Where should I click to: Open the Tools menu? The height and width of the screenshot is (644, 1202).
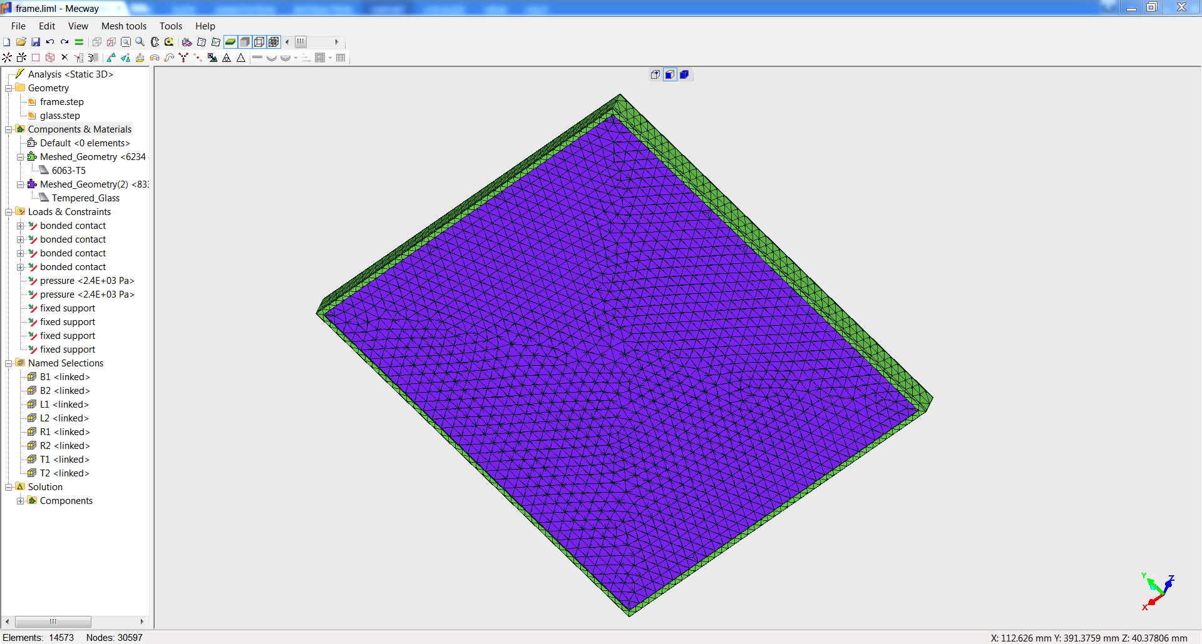[170, 26]
